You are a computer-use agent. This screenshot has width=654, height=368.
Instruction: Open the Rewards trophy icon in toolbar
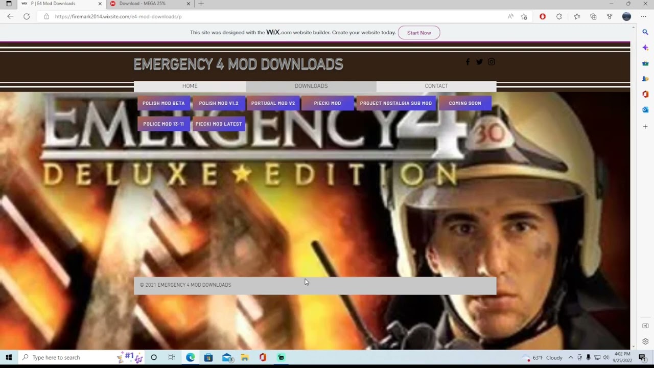610,16
